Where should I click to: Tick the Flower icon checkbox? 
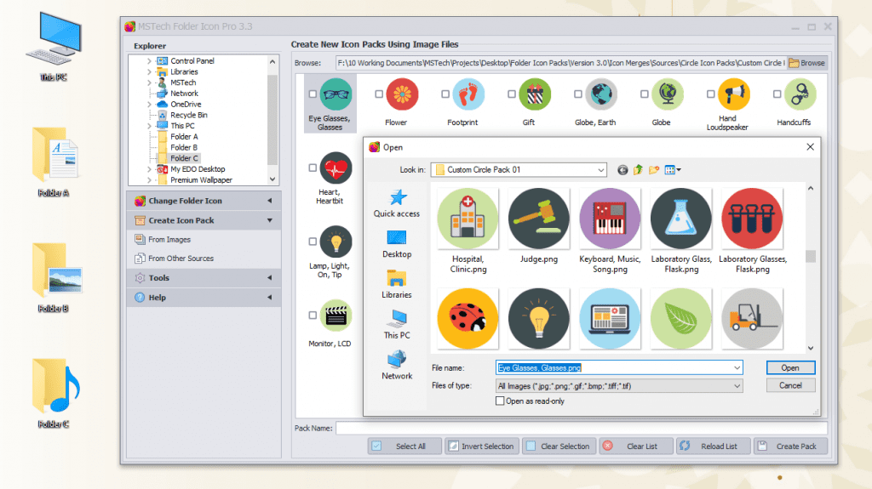[379, 94]
